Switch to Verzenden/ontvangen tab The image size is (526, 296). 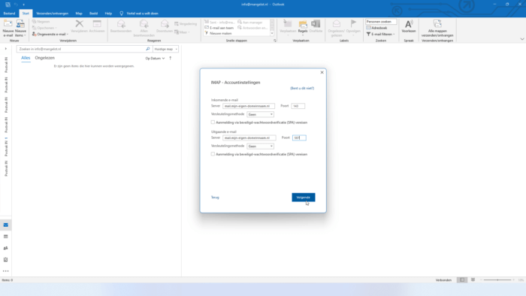[x=52, y=14]
